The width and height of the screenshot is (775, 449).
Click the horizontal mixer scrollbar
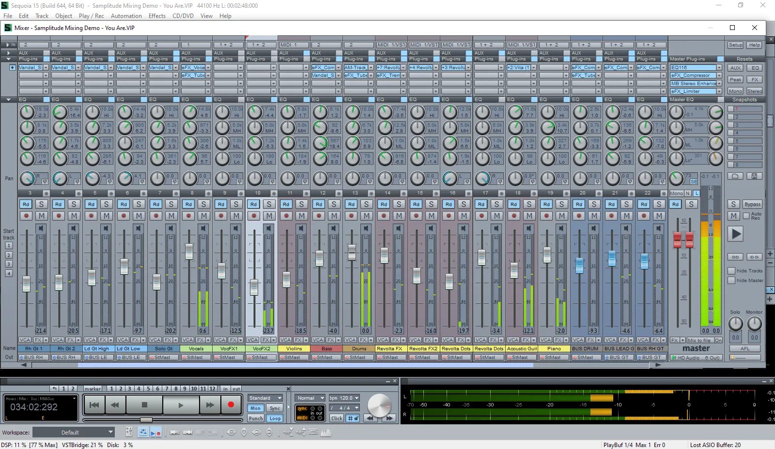click(x=305, y=365)
